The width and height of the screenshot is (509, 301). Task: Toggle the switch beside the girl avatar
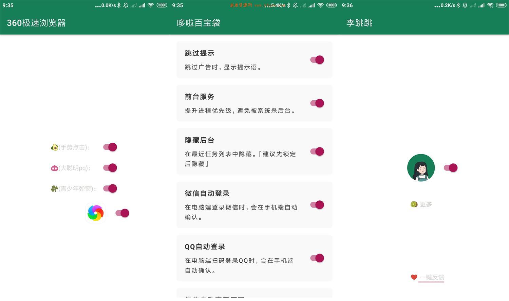(x=451, y=168)
